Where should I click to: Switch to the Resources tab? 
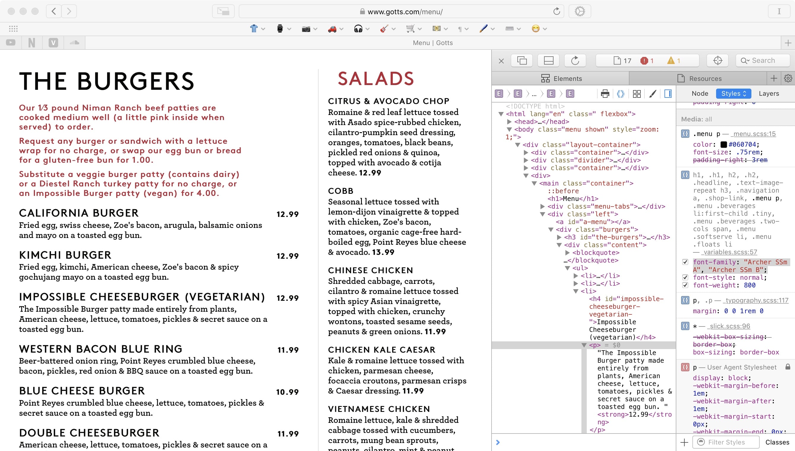point(699,78)
